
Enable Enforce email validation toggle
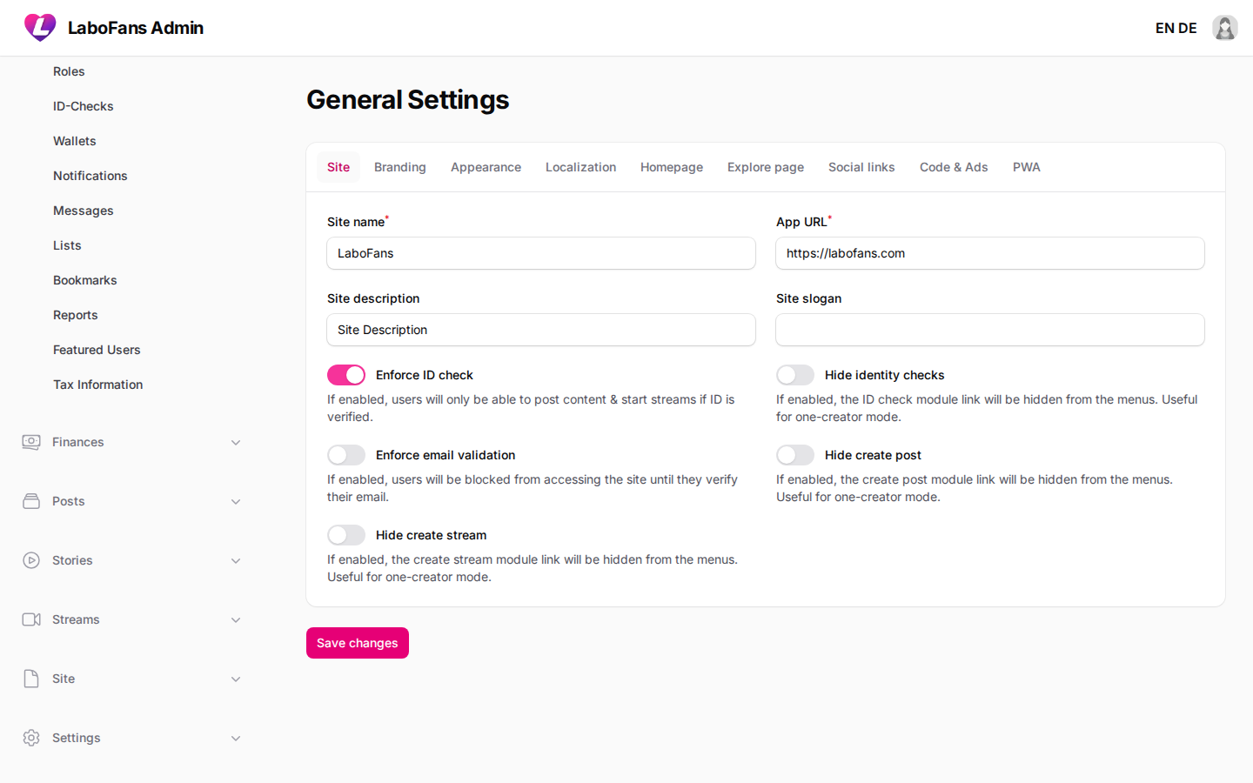346,455
